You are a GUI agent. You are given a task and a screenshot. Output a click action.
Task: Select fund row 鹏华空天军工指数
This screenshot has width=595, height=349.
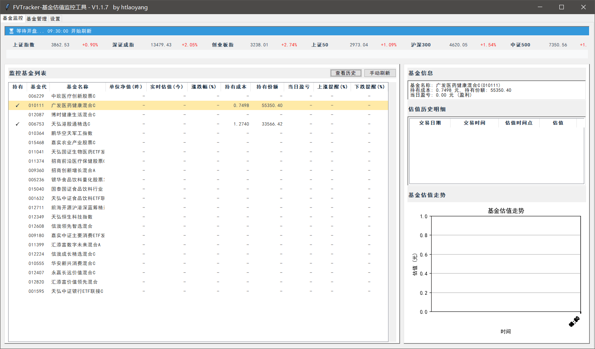[x=72, y=133]
